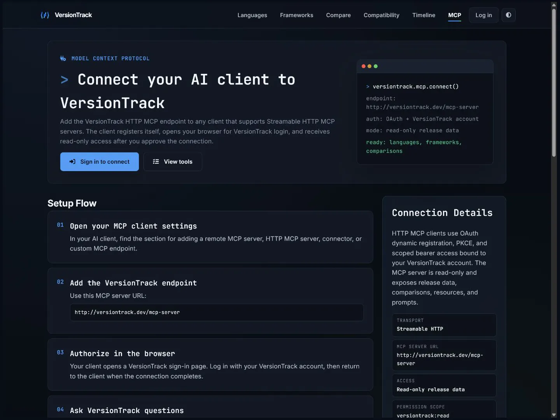Click the 'Streamable HTTP' transport value
Screen dimensions: 560x420
(x=420, y=329)
